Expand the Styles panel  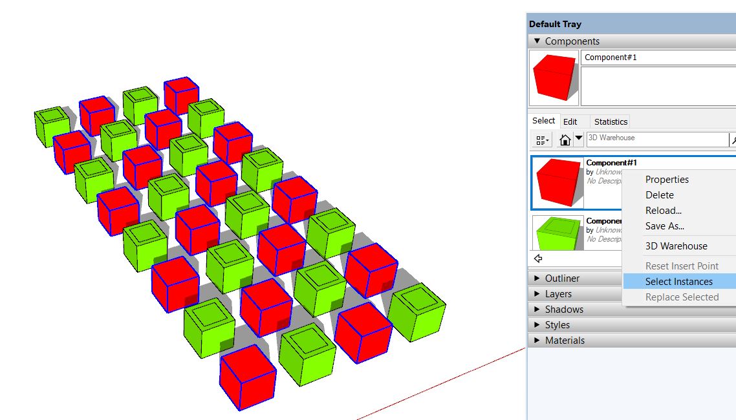point(557,325)
